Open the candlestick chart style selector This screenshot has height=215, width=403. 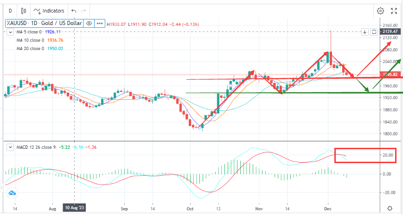[24, 10]
